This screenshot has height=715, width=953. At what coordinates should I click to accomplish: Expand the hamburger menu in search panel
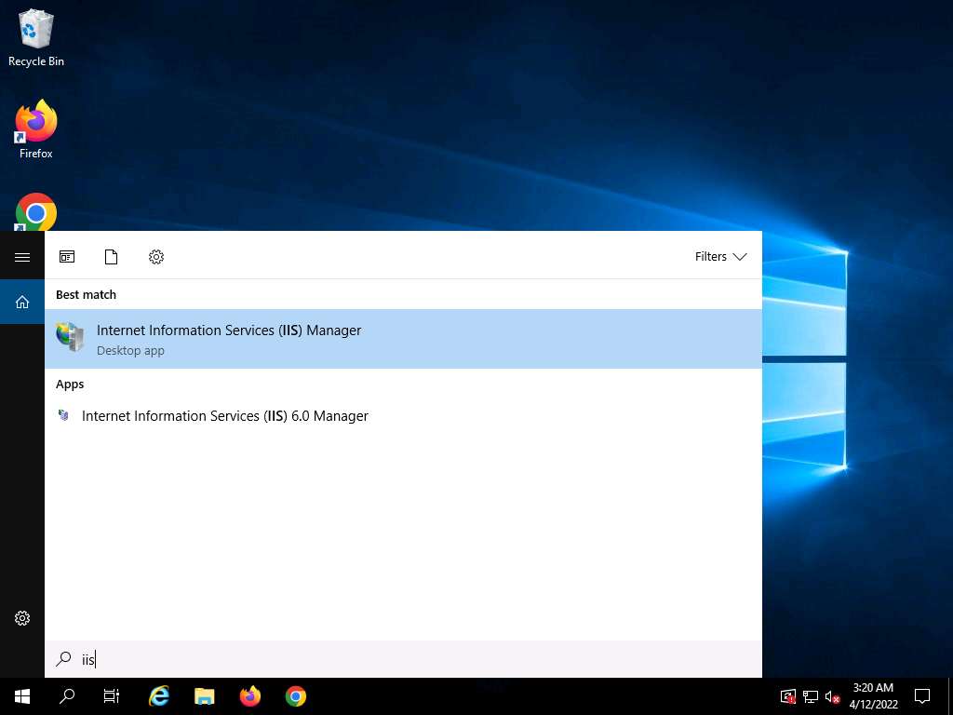click(x=22, y=257)
